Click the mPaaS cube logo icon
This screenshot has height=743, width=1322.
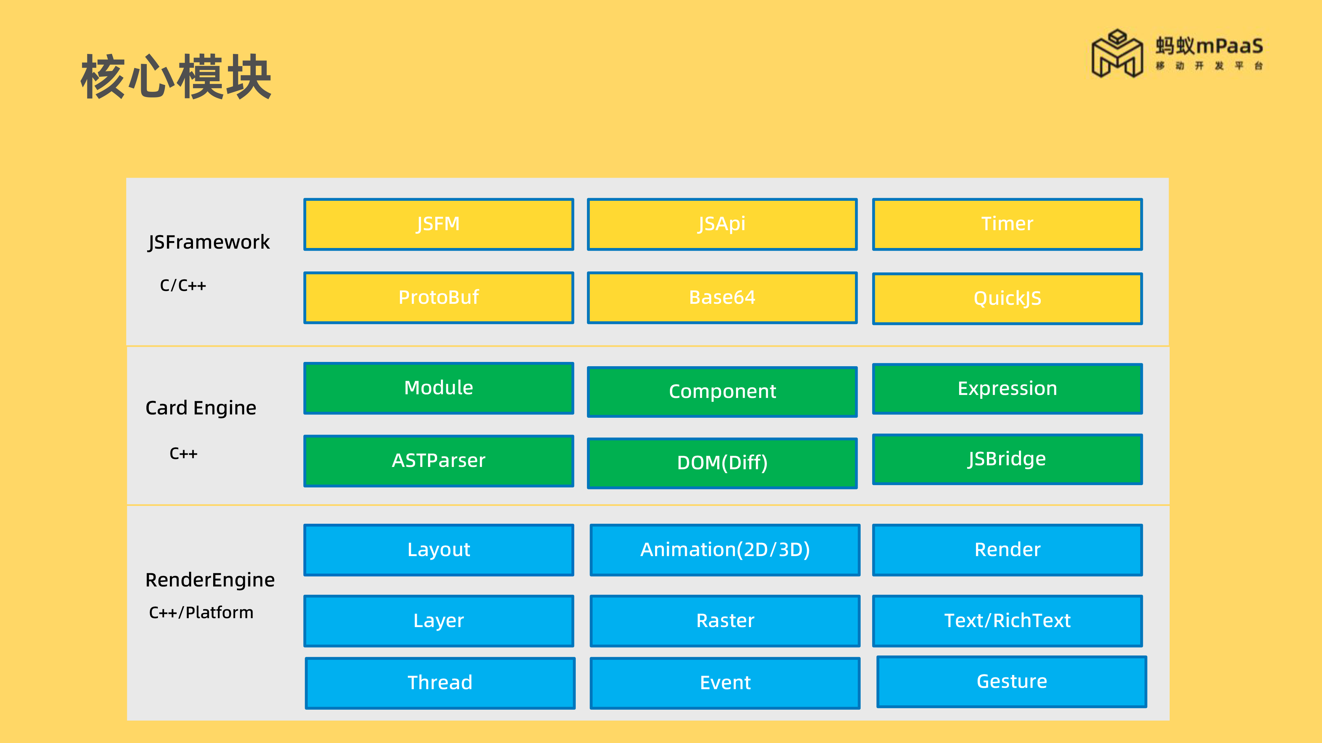tap(1117, 53)
